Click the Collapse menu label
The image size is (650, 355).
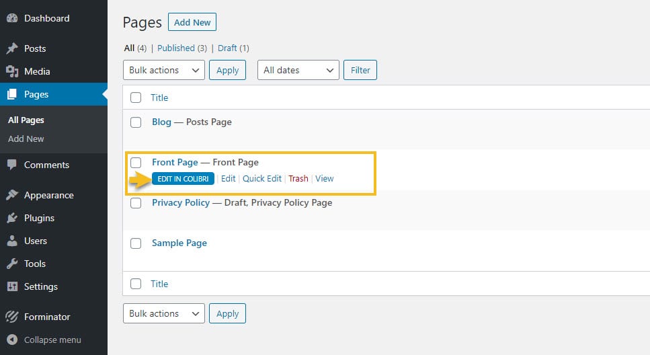click(x=52, y=340)
